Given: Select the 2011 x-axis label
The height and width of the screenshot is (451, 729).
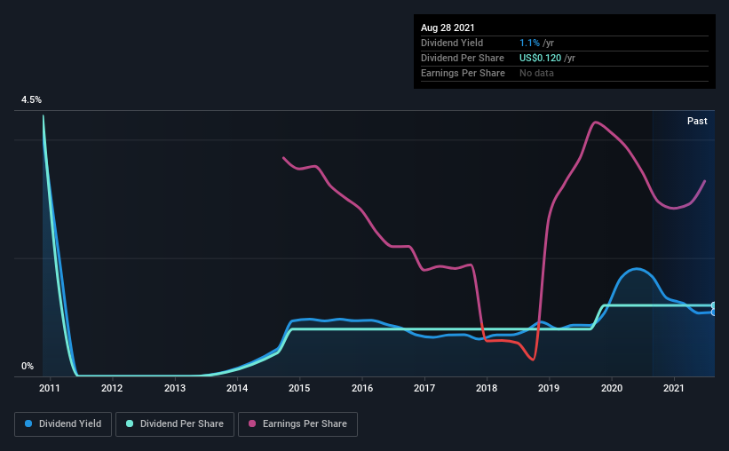Looking at the screenshot, I should (50, 388).
